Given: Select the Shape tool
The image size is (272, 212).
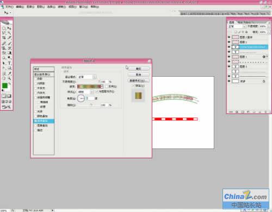Looking at the screenshot, I should (9, 68).
